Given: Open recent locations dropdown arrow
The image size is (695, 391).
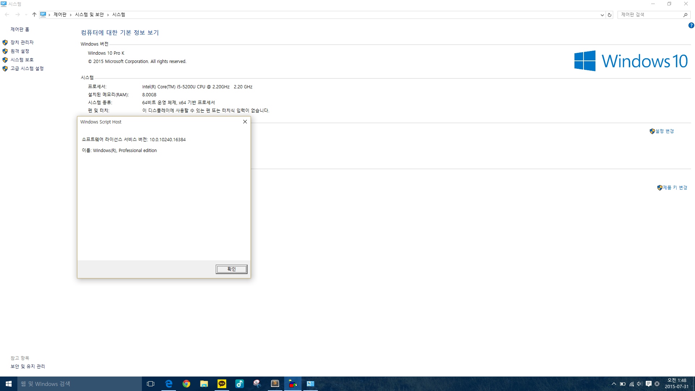Looking at the screenshot, I should pos(26,14).
